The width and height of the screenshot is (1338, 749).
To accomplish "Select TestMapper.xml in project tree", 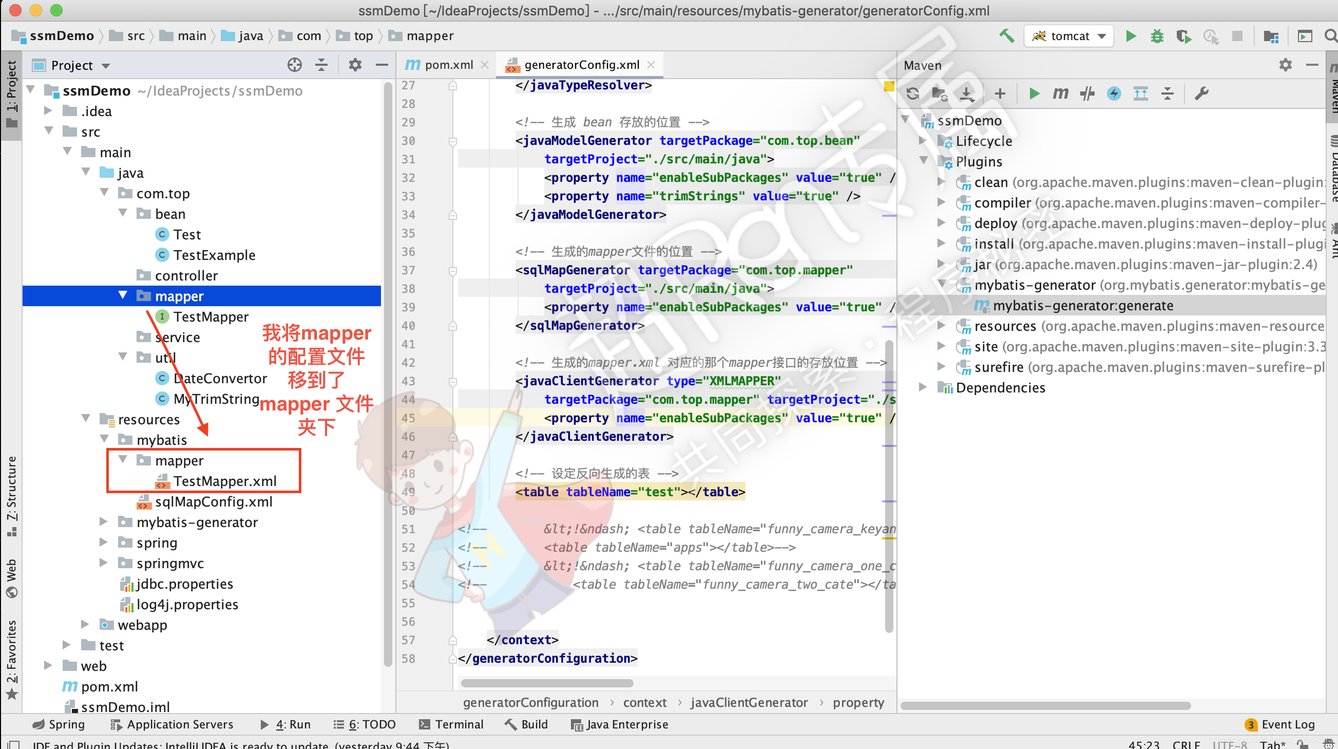I will (x=224, y=481).
